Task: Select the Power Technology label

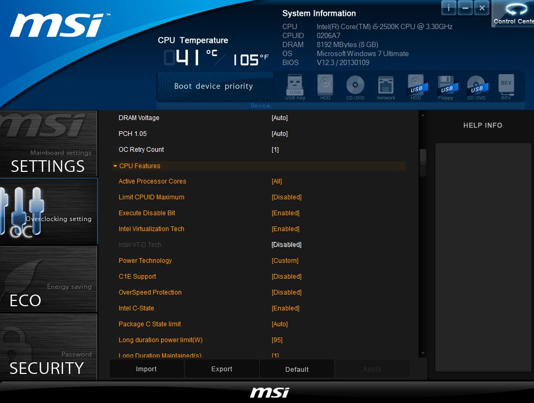Action: click(x=145, y=261)
